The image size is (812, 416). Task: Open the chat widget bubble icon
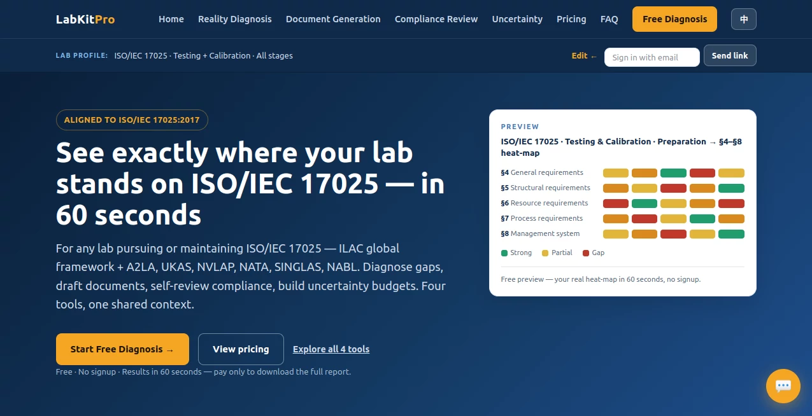coord(783,386)
